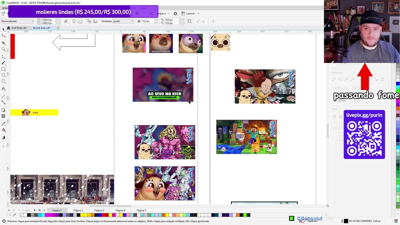Select the Color Eyedropper tool in toolbox
400x225 pixels.
[x=3, y=123]
